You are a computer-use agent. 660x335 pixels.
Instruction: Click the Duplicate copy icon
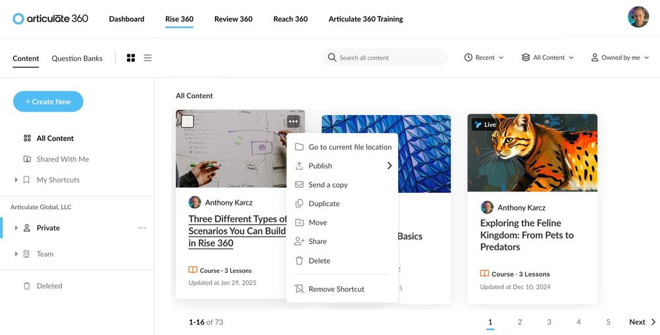click(x=300, y=204)
